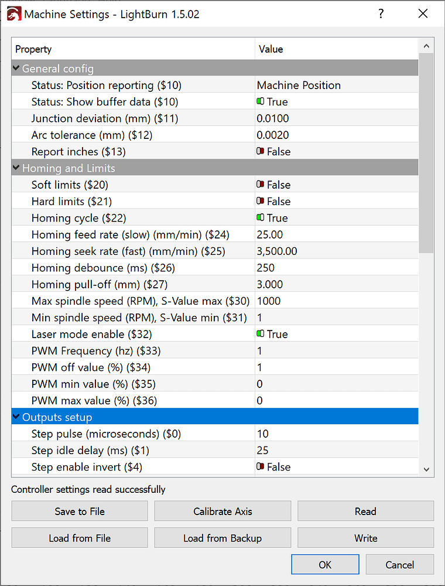Toggle Step enable invert ($4) switch

tap(260, 466)
